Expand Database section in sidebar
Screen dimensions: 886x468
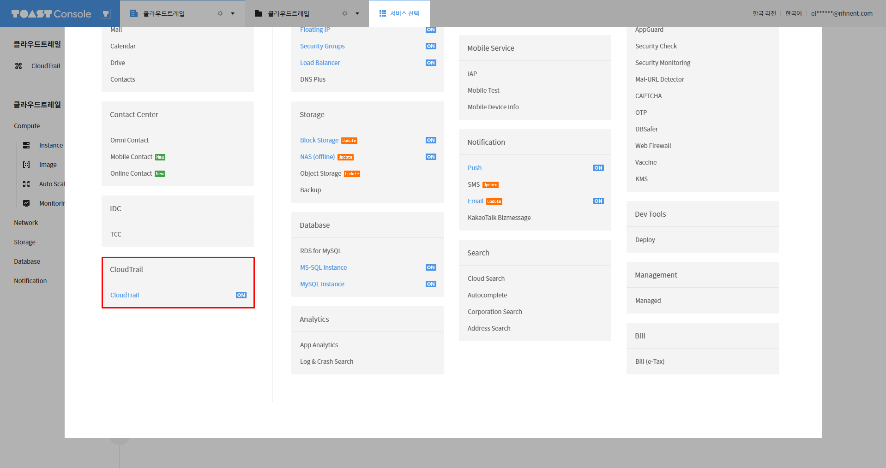27,261
